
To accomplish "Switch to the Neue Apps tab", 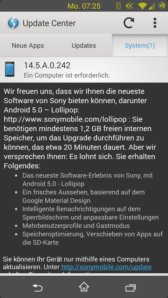I will [x=28, y=46].
